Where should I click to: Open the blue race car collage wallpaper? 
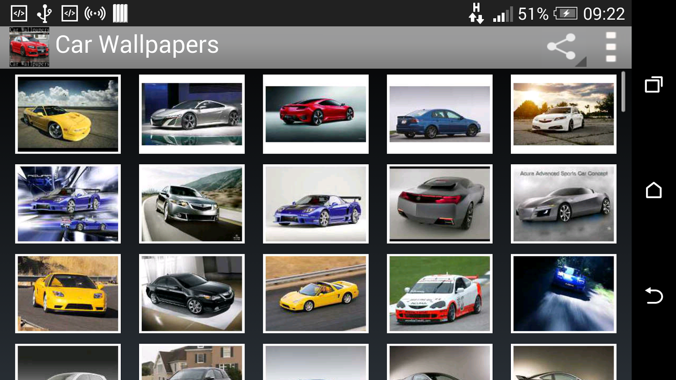[x=68, y=204]
